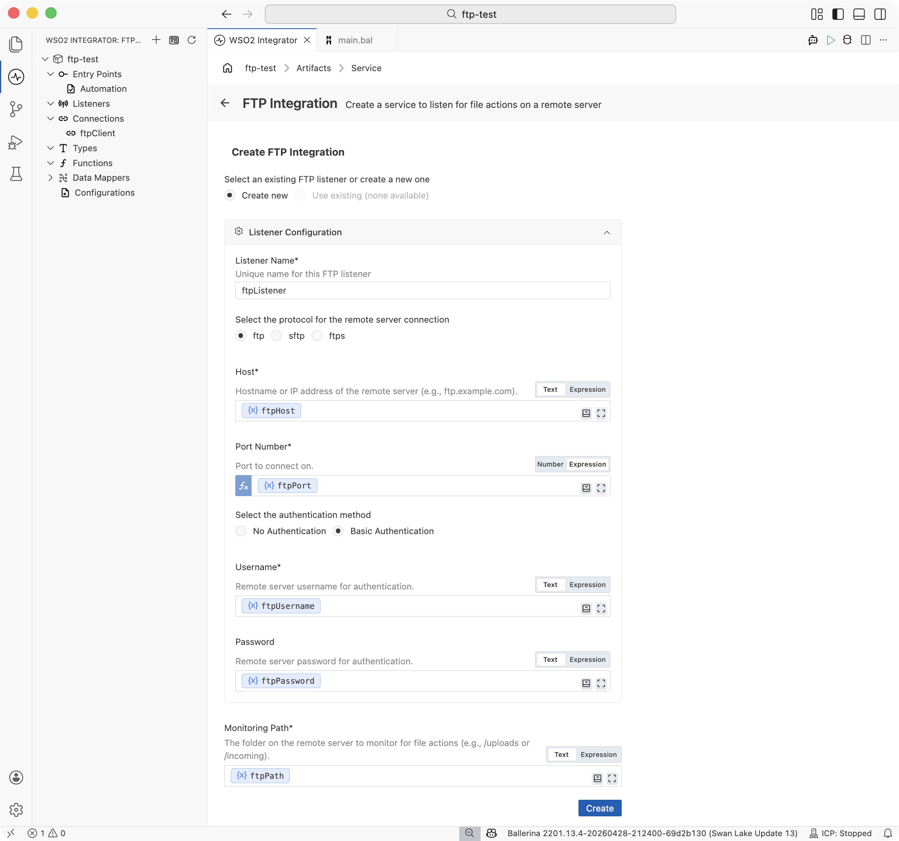Collapse the Listener Configuration section

607,232
